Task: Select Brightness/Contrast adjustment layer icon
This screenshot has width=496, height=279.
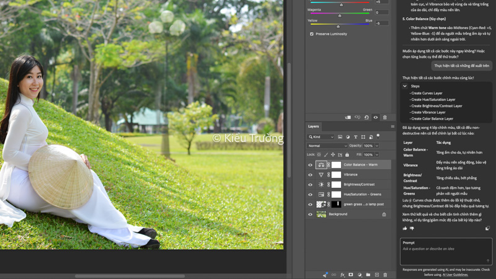Action: (x=321, y=184)
